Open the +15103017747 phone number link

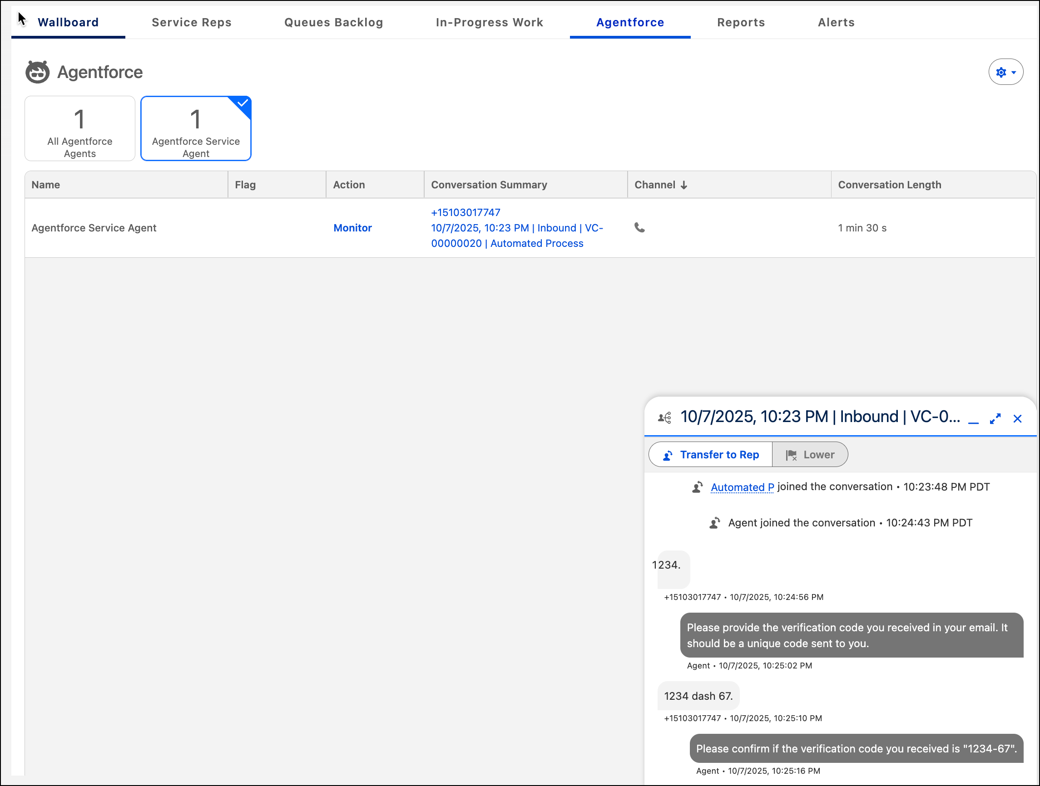[x=466, y=212]
